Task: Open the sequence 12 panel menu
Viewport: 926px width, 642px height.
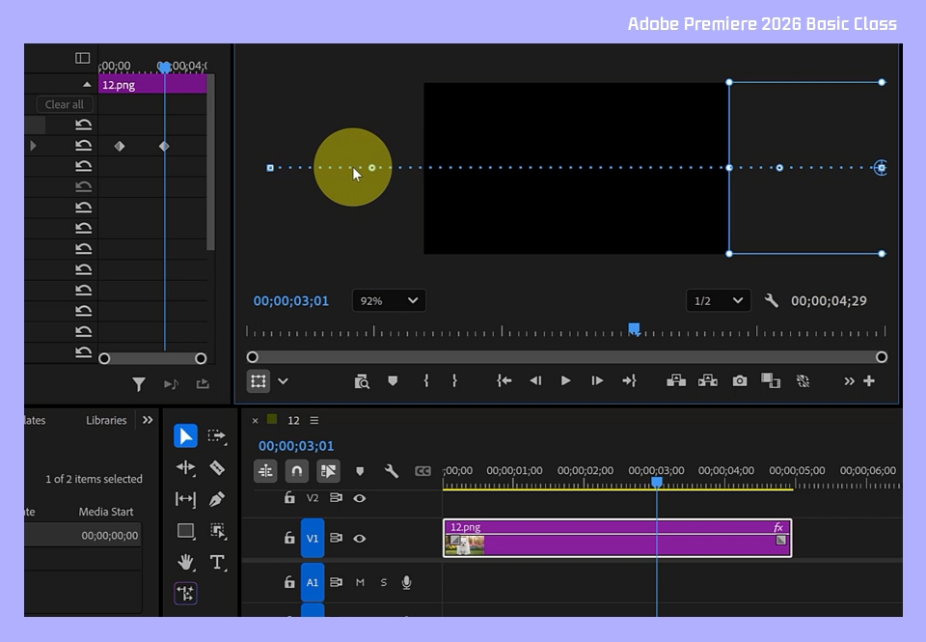Action: point(314,420)
